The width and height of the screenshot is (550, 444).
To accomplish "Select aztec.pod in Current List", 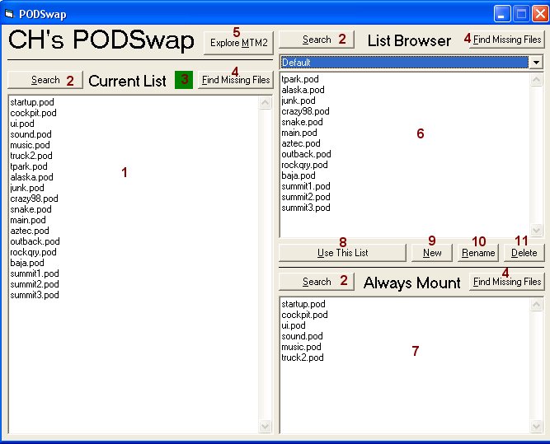I will click(x=30, y=231).
